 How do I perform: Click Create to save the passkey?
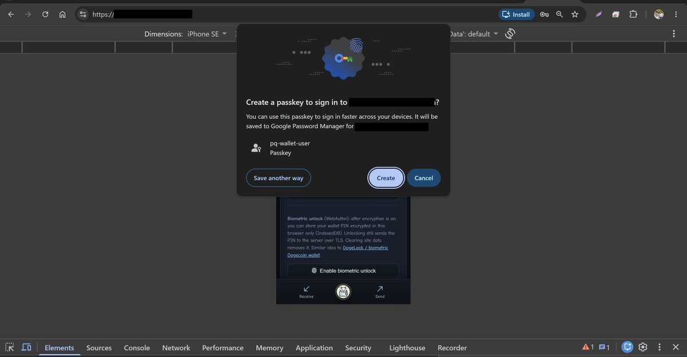pyautogui.click(x=386, y=178)
